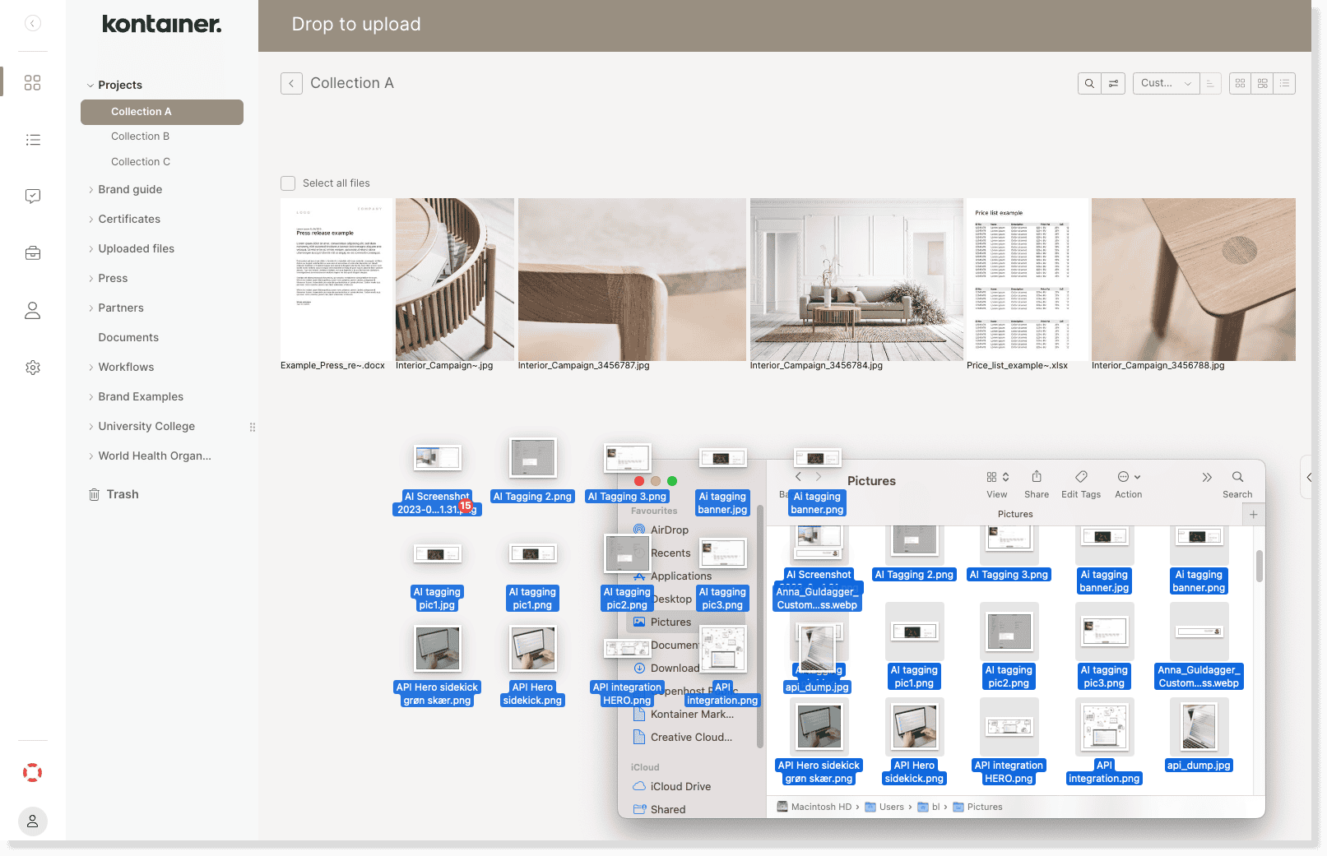Click the Finder window vertical scrollbar
The image size is (1327, 856).
click(x=1259, y=566)
